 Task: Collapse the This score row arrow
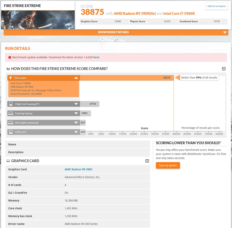(x=76, y=78)
